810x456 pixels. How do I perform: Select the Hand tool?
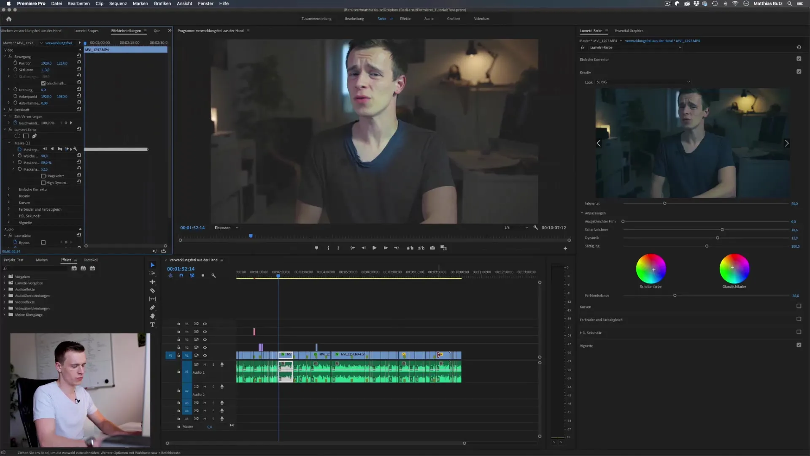(152, 316)
